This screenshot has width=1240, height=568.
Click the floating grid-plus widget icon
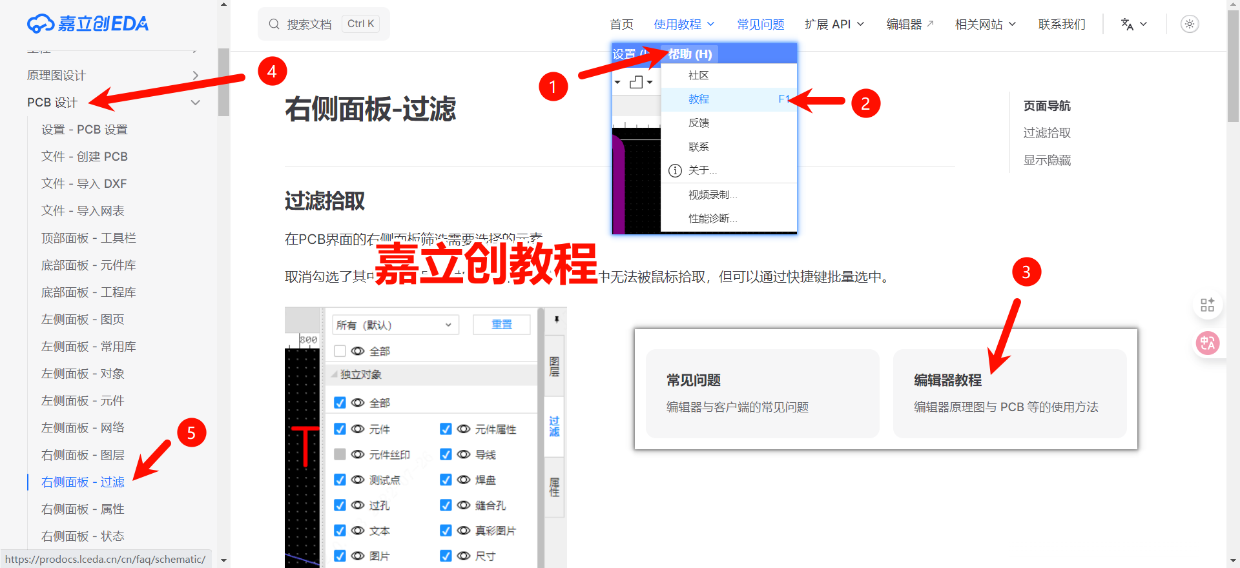pos(1208,305)
